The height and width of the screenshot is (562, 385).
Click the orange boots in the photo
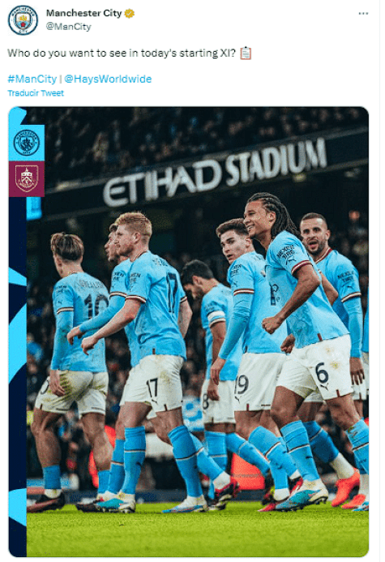click(345, 489)
